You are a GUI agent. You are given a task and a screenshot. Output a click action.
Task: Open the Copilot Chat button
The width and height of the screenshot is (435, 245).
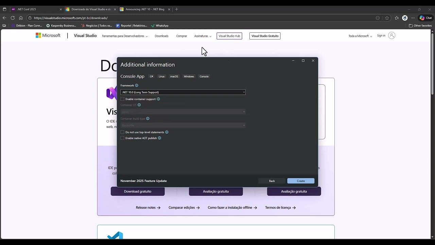click(425, 18)
